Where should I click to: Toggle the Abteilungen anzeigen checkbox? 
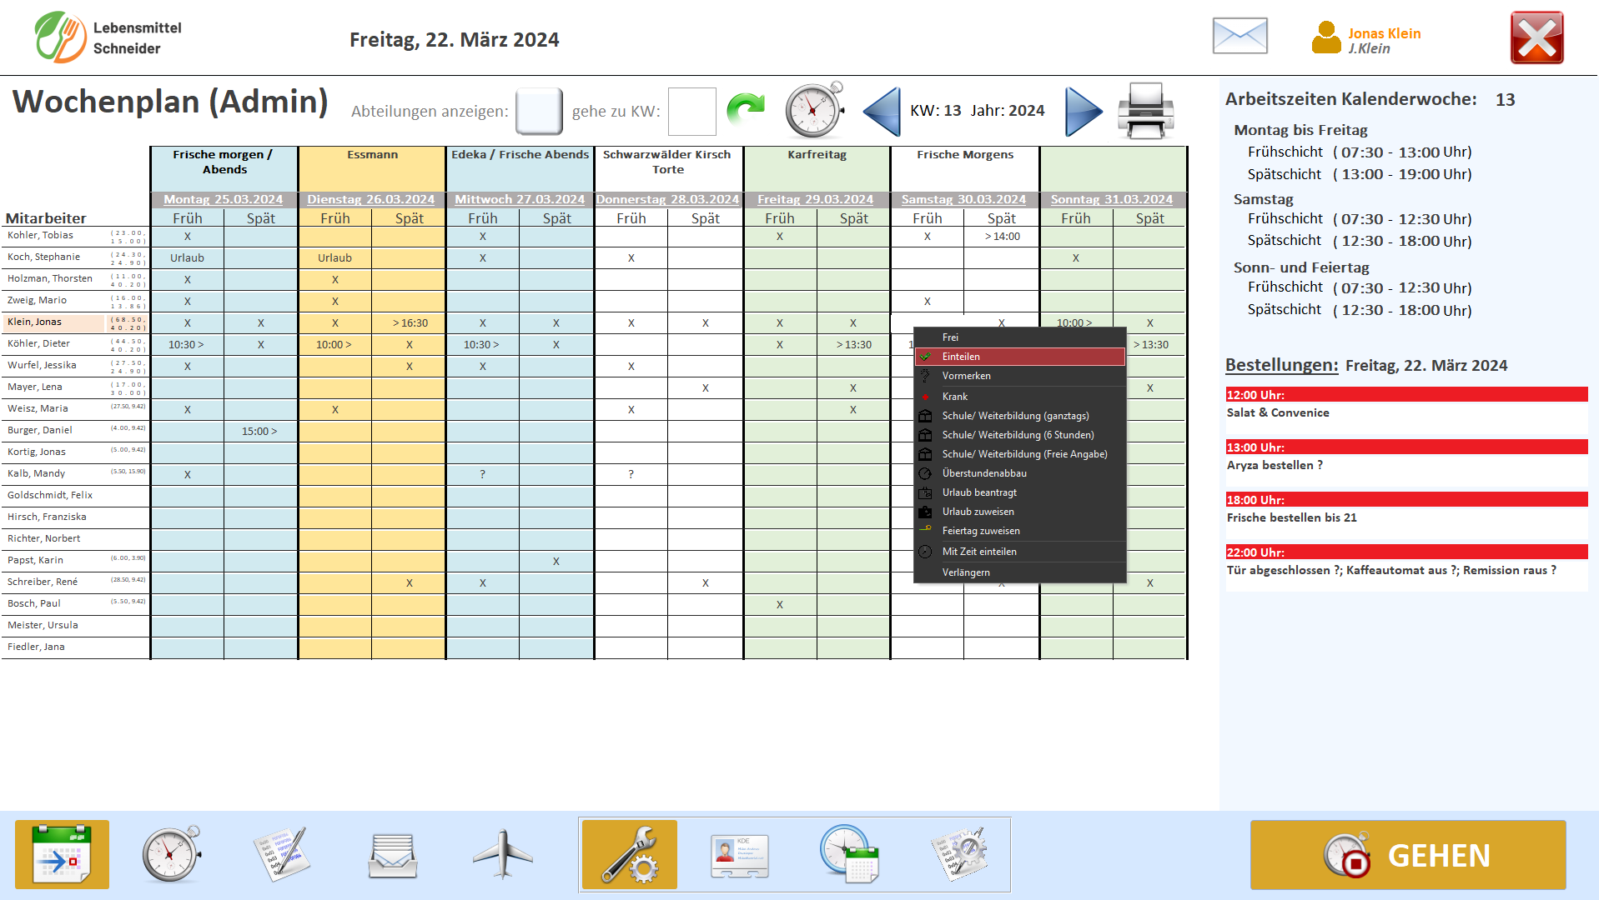tap(539, 111)
